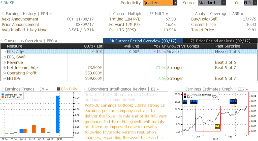Click the Q1 17 orange actual EPS bar
Viewport: 258px width, 141px height.
(x=34, y=129)
